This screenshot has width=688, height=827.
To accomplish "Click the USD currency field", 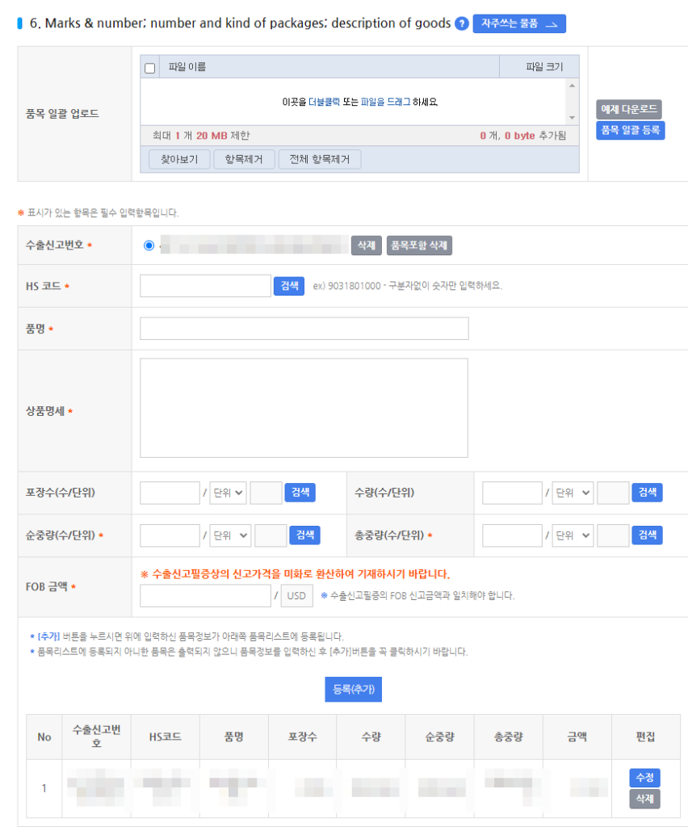I will coord(297,595).
